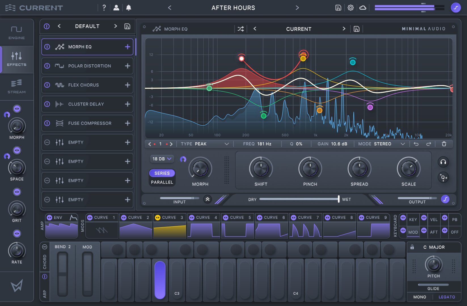Delete the selected EQ band with trash icon
Image resolution: width=467 pixels, height=306 pixels.
point(444,144)
